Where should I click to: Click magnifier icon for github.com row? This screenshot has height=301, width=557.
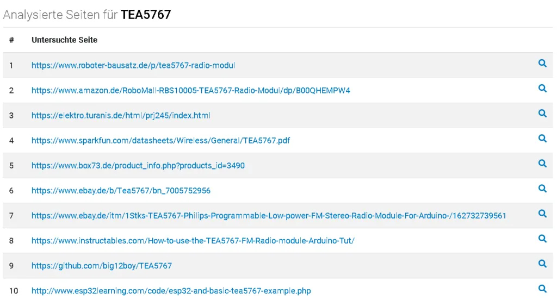(x=542, y=264)
